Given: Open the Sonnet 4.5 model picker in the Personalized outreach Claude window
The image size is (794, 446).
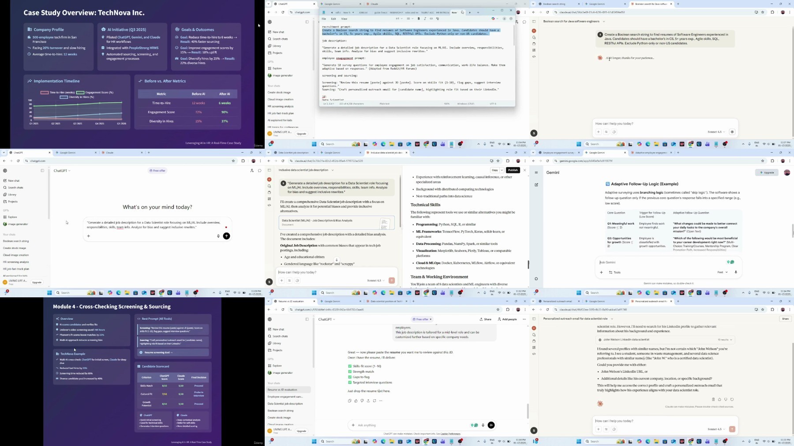Looking at the screenshot, I should (x=716, y=429).
